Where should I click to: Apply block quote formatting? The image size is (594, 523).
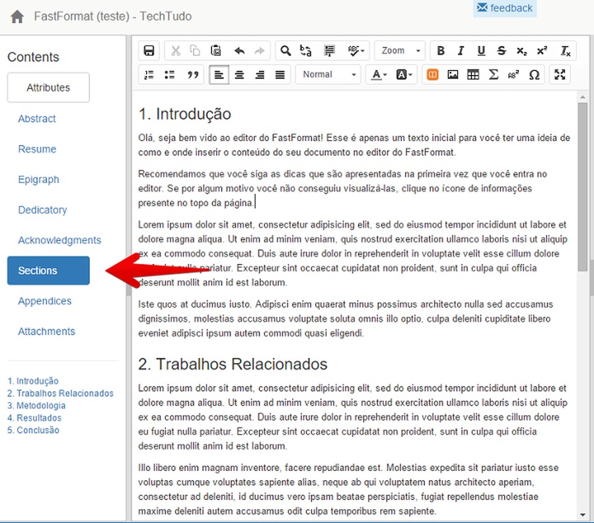tap(193, 75)
